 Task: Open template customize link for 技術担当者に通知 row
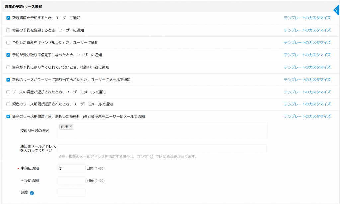tap(307, 67)
